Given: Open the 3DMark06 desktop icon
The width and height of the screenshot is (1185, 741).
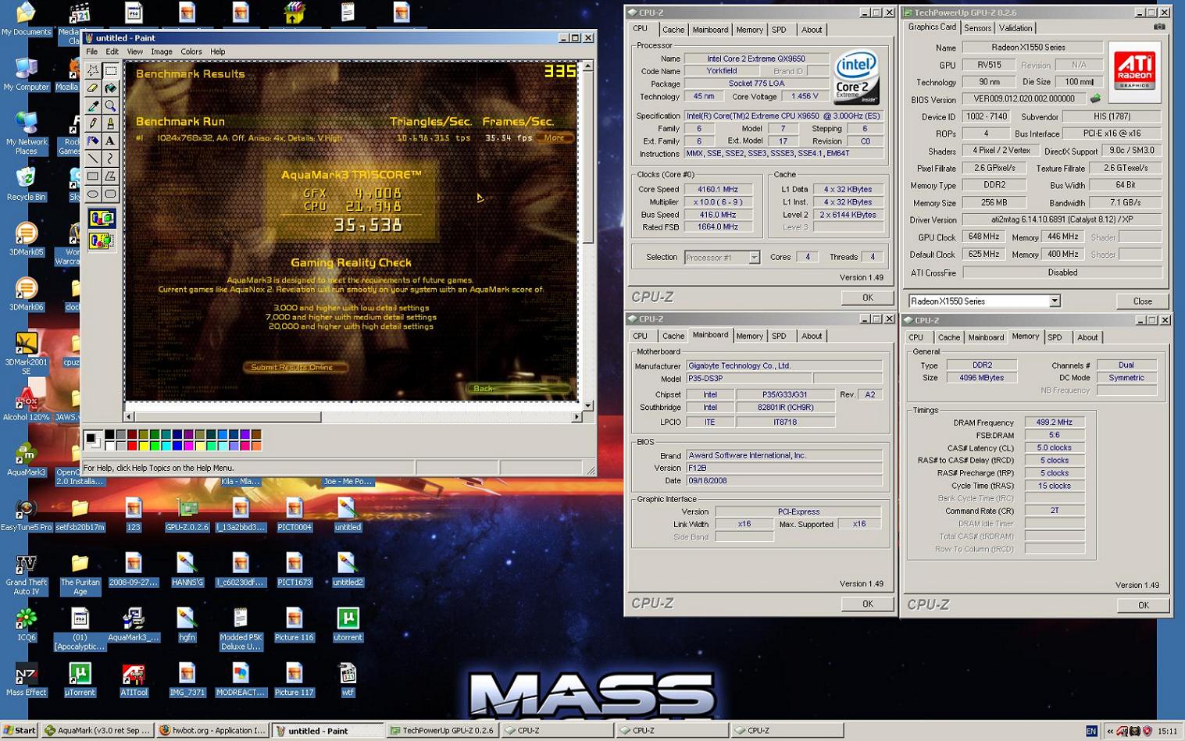Looking at the screenshot, I should click(26, 294).
